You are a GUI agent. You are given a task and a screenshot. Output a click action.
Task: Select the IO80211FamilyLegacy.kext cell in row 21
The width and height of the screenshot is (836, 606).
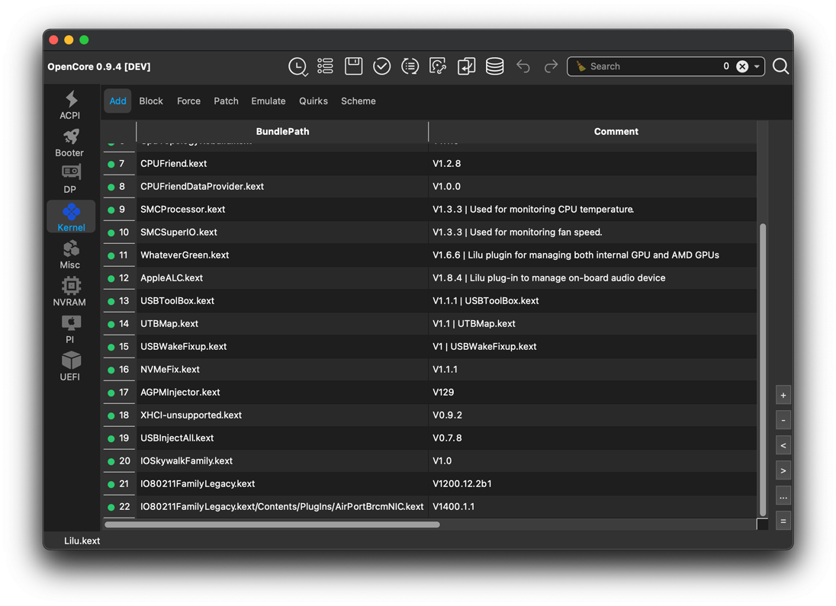[x=282, y=484]
